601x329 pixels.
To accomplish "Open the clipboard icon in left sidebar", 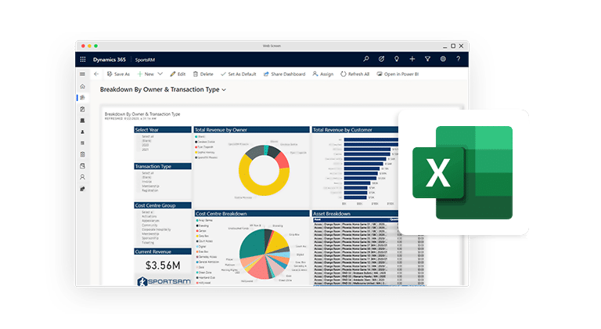I will pyautogui.click(x=82, y=109).
